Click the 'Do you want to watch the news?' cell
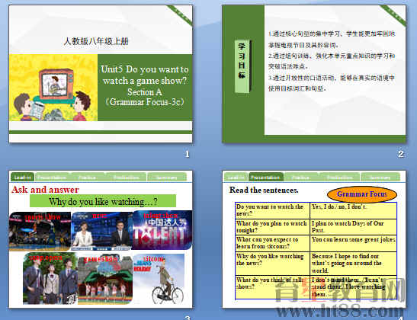The height and width of the screenshot is (320, 417). coord(273,210)
